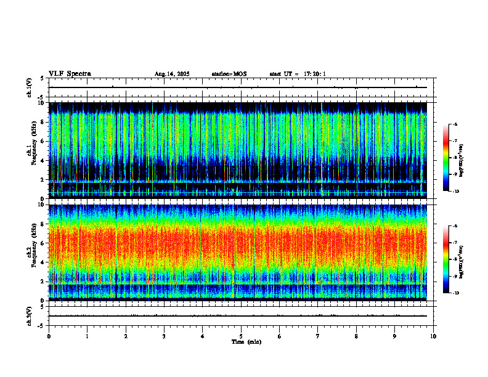Click time-axis tick label '9'
The height and width of the screenshot is (377, 488).
[x=394, y=336]
